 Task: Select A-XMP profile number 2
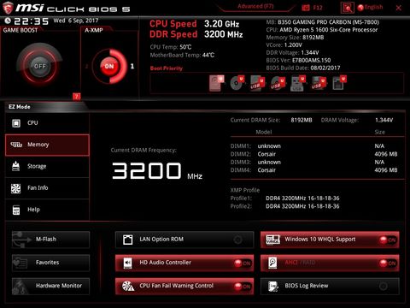[86, 66]
